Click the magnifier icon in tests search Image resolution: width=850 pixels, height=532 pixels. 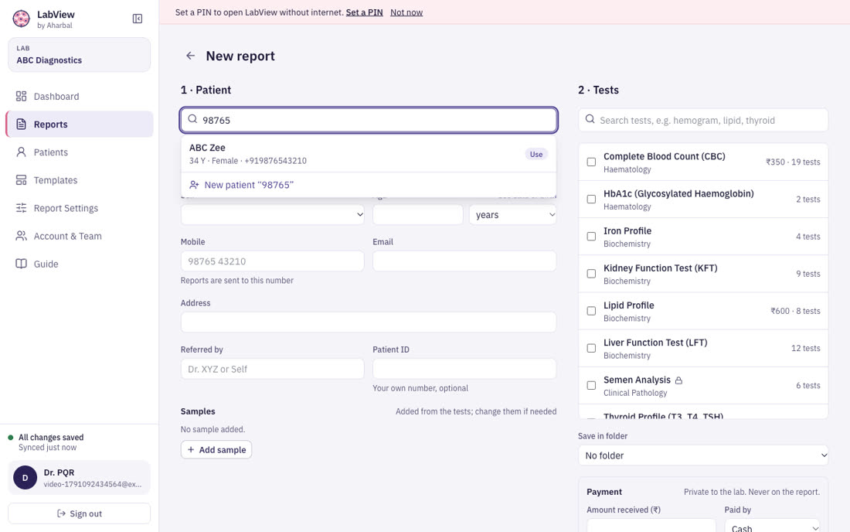[590, 119]
